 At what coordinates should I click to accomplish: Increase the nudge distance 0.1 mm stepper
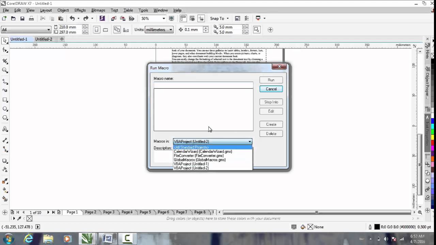[205, 28]
